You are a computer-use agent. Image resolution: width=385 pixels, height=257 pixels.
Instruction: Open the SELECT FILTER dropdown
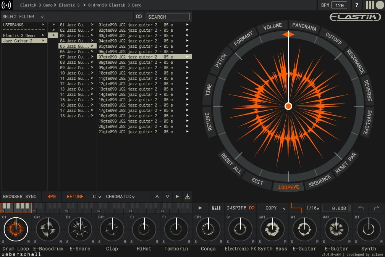[x=24, y=17]
